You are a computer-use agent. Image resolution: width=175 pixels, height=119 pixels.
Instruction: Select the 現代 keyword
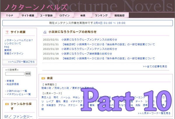[x=56, y=97]
